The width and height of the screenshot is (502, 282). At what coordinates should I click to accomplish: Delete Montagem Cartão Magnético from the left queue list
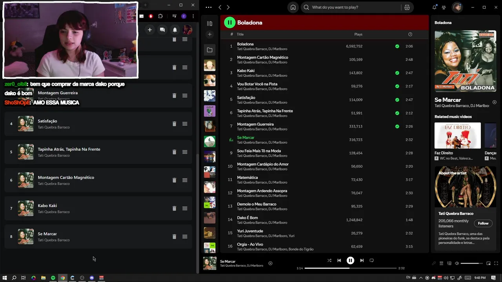[174, 180]
